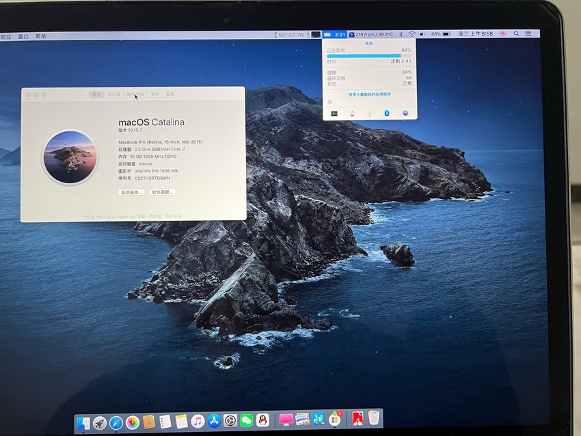Open Notification Center list icon
Viewport: 581px width, 436px height.
pos(528,33)
